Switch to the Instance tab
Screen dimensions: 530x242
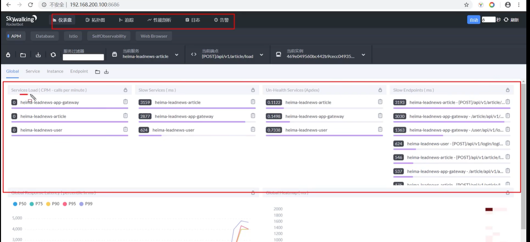tap(55, 71)
